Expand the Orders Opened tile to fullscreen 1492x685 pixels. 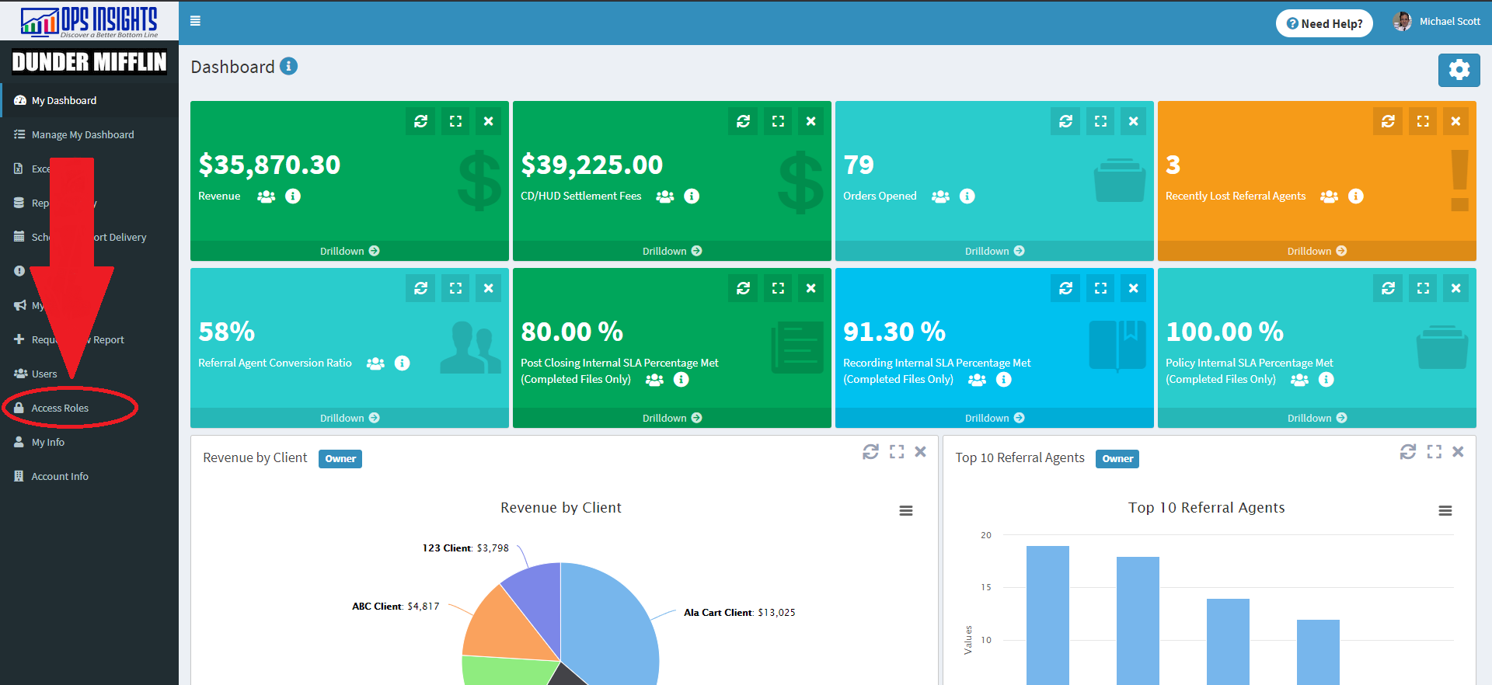pos(1100,121)
